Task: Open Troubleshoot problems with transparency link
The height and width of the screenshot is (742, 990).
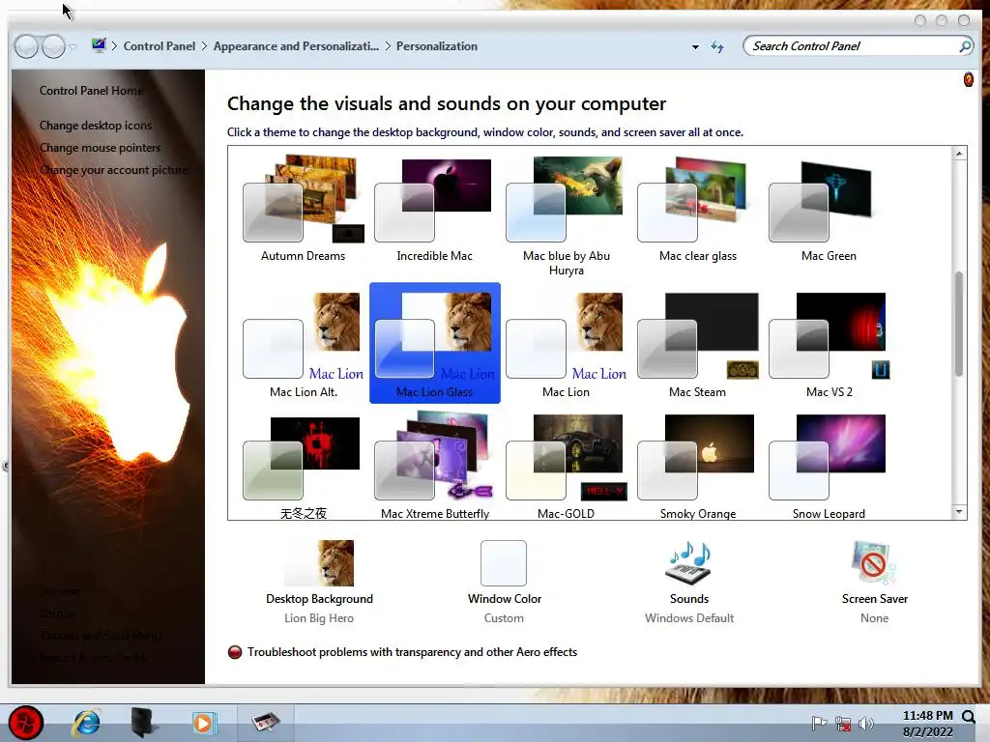Action: (x=412, y=652)
